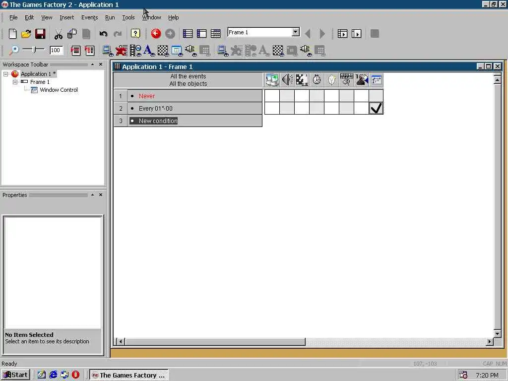Collapse the Frame 1 tree node

click(x=15, y=82)
